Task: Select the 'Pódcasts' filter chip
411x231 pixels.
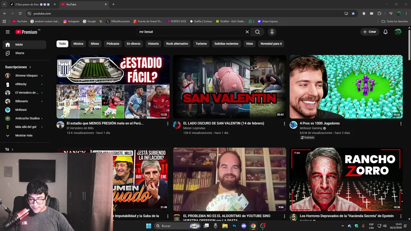Action: (113, 44)
